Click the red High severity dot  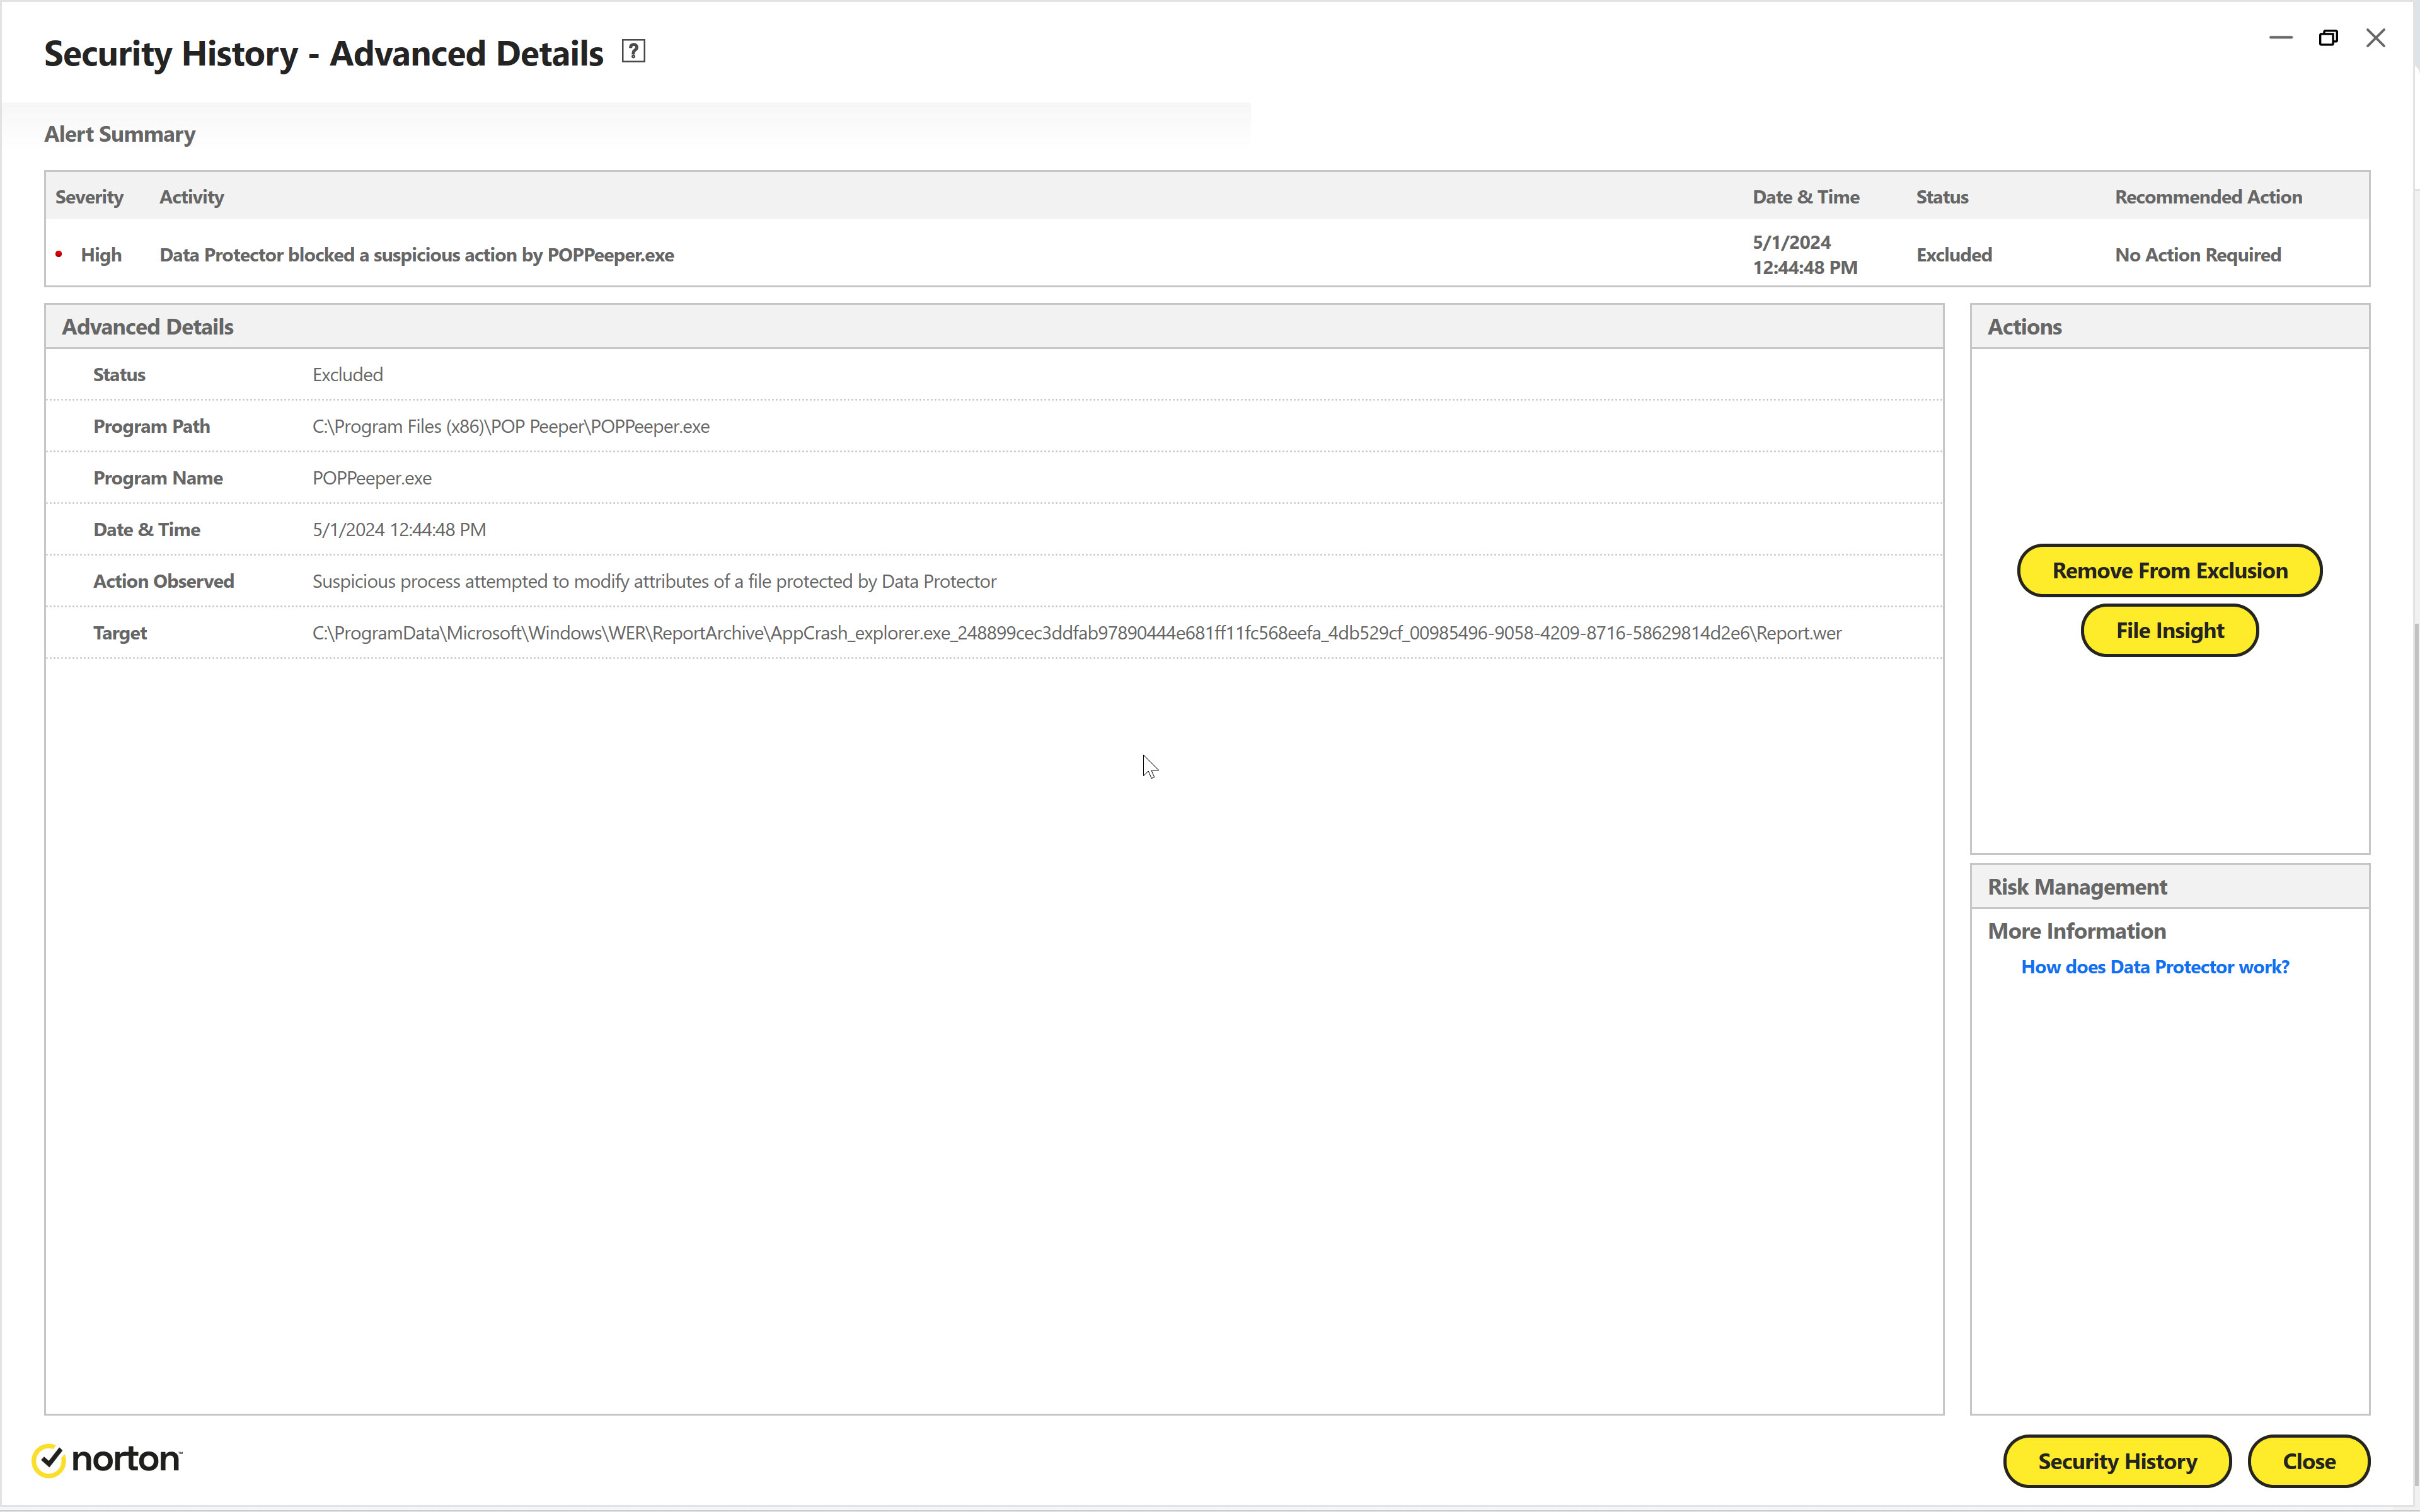click(x=59, y=254)
